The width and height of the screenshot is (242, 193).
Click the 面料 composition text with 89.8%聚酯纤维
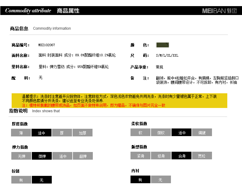coord(77,55)
